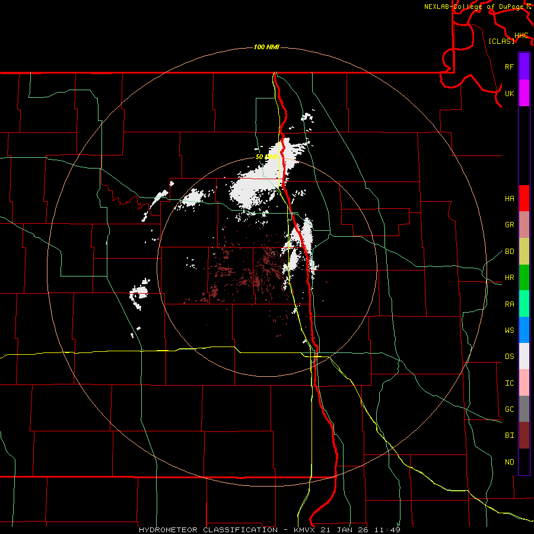Image resolution: width=534 pixels, height=534 pixels.
Task: Click the 'RF' legend label
Action: 510,66
